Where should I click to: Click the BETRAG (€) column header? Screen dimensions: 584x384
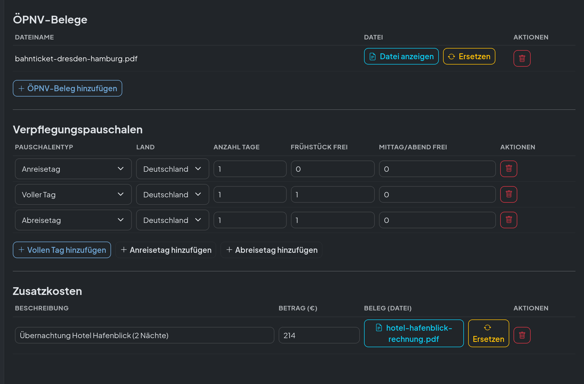click(298, 308)
